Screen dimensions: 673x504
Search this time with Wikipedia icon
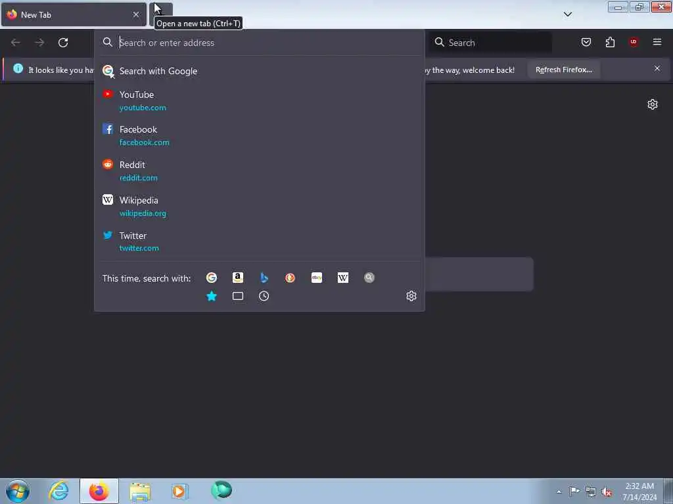click(343, 278)
